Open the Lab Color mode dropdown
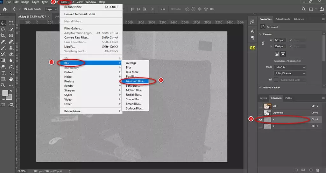Viewport: 326px width, 173px height. tap(290, 67)
